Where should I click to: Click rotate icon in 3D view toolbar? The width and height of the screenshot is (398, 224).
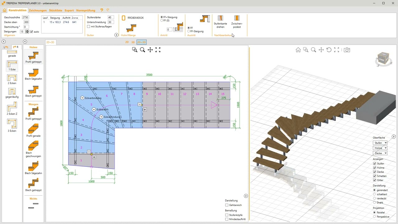tap(329, 50)
